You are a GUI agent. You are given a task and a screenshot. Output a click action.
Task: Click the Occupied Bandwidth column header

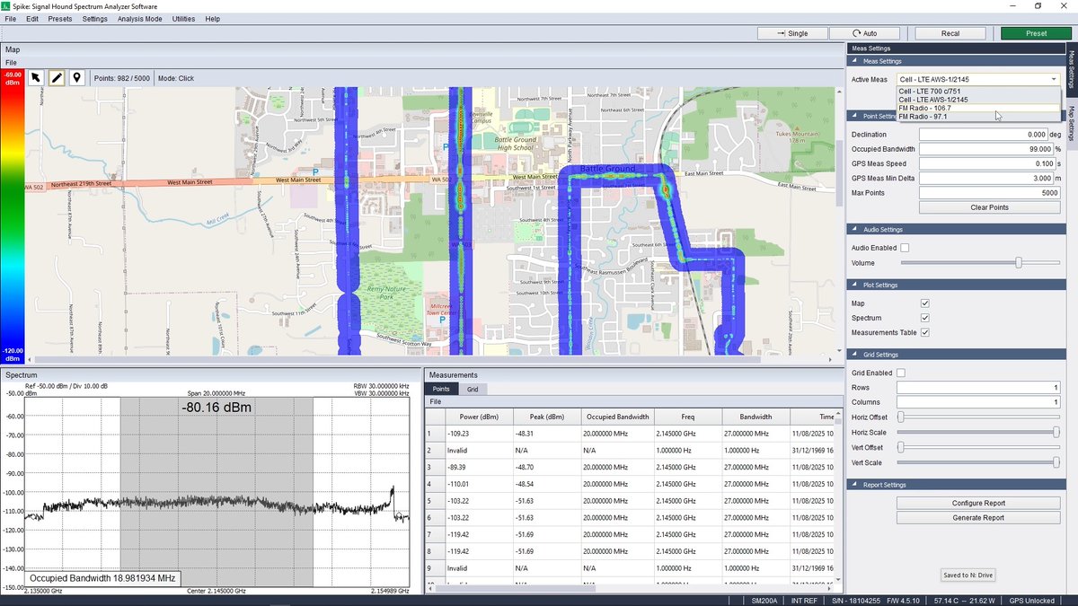tap(617, 417)
